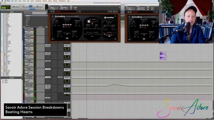The height and width of the screenshot is (120, 214).
Task: Select the Zoomer tool in Pro Tools toolbar
Action: pos(23,6)
